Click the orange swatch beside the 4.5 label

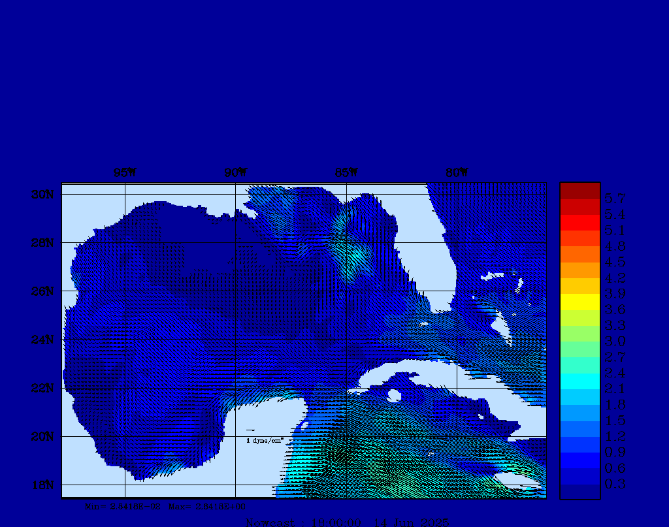point(579,254)
